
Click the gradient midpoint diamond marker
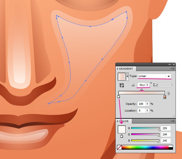pyautogui.click(x=141, y=90)
